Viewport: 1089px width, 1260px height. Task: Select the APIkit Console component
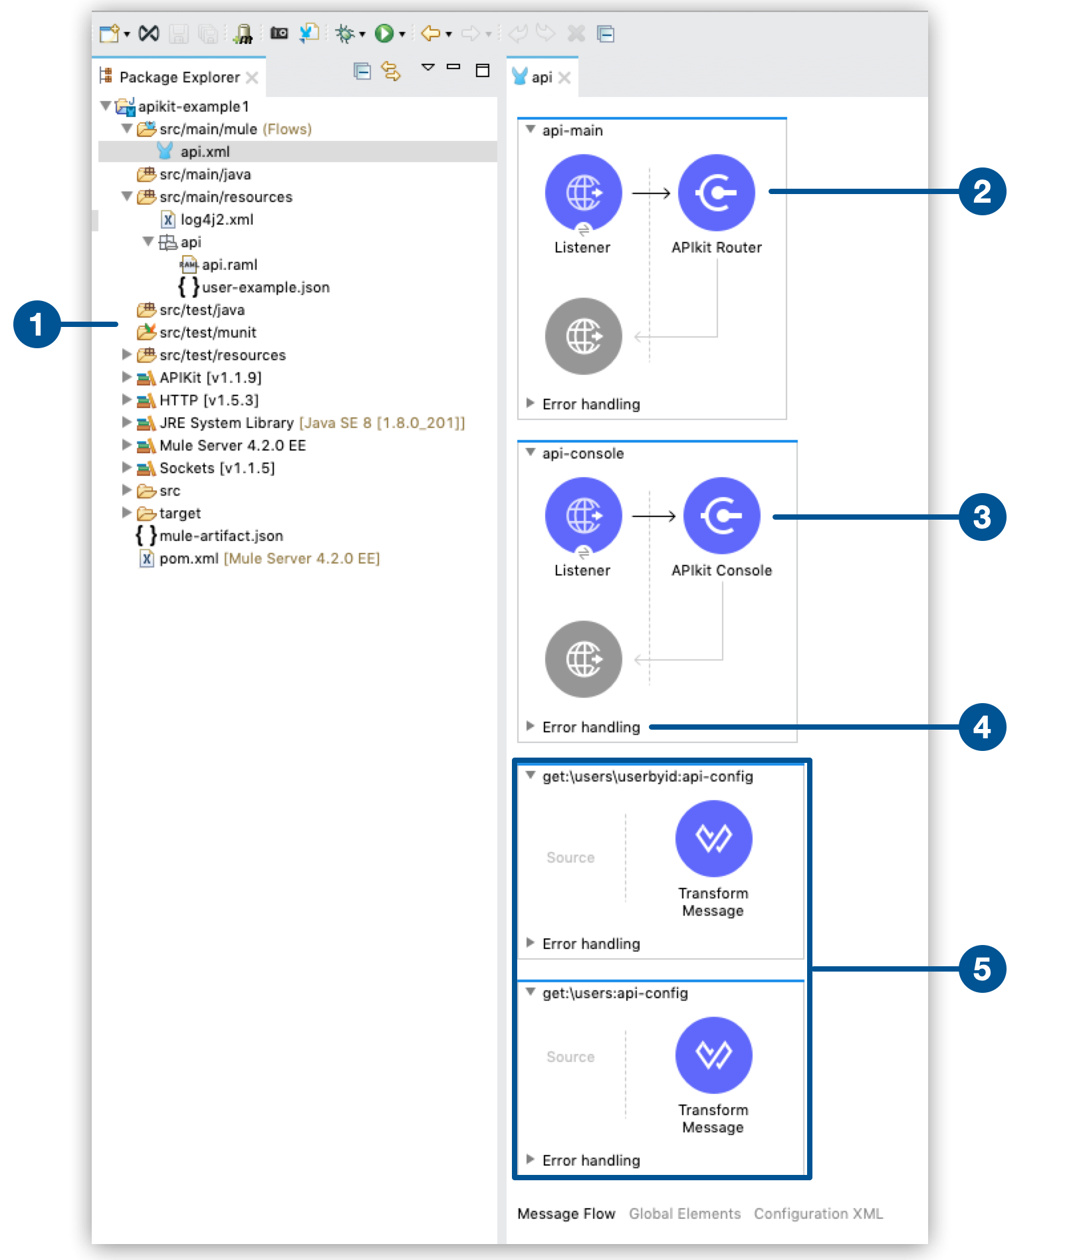tap(721, 516)
